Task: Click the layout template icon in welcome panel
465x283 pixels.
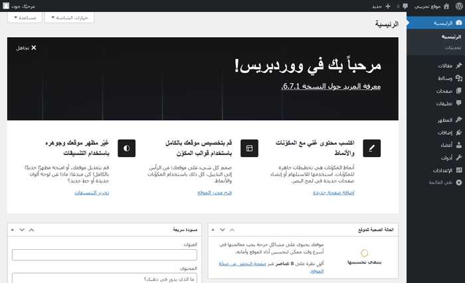Action: (249, 148)
